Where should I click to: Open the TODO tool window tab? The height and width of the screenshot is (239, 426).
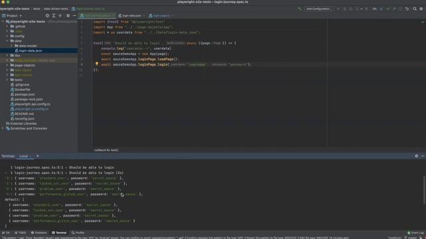21,233
